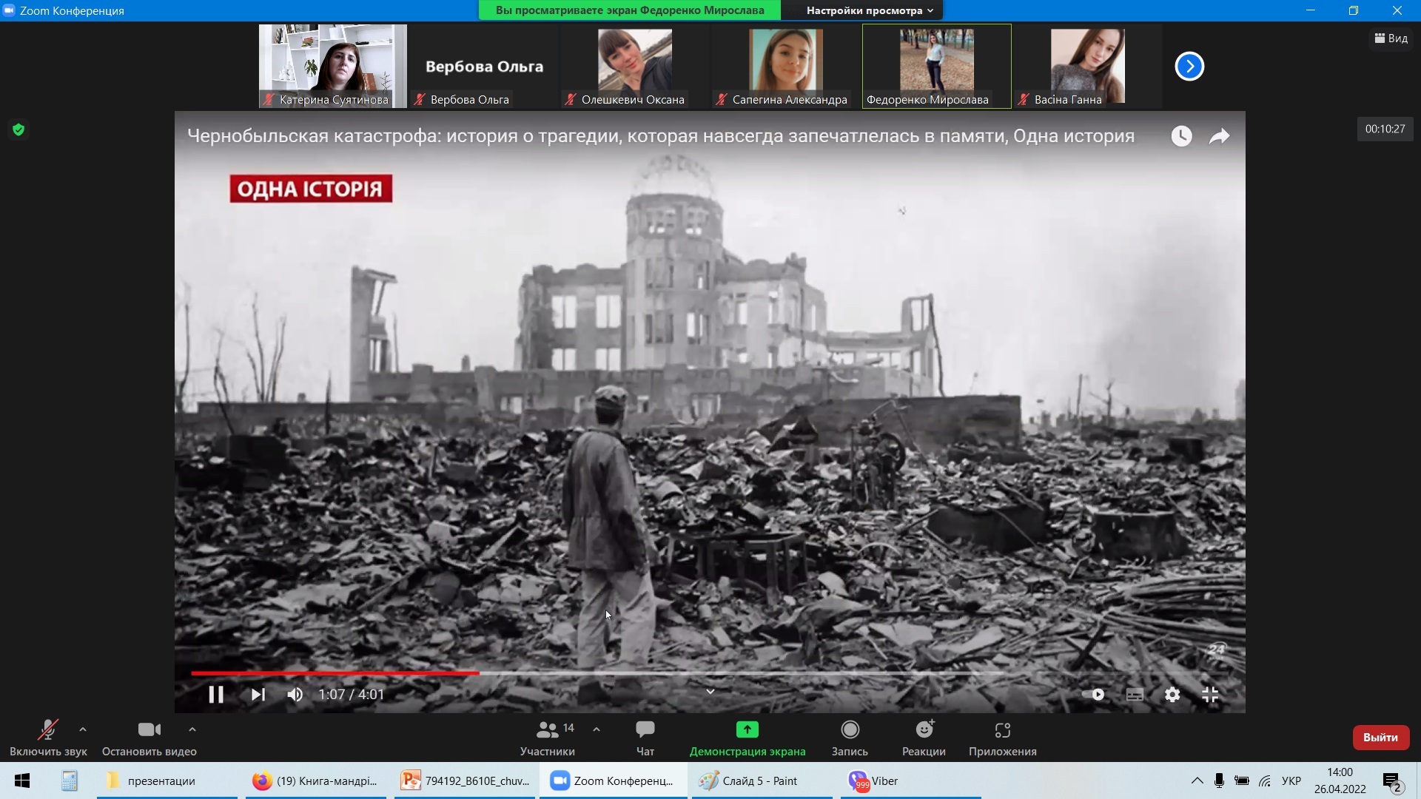Open video player settings gear

click(x=1172, y=695)
